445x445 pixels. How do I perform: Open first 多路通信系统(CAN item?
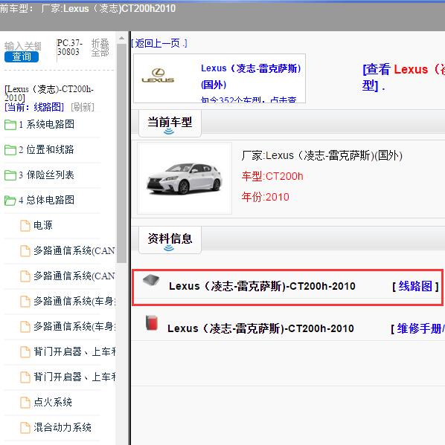pos(74,250)
